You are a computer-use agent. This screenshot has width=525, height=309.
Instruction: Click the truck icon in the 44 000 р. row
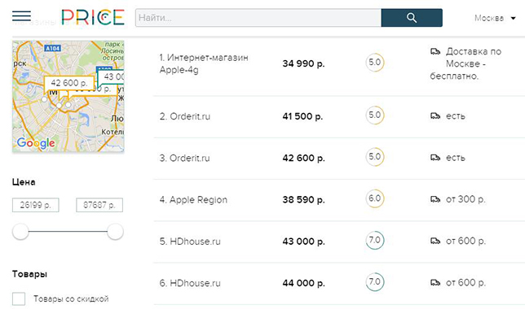435,283
